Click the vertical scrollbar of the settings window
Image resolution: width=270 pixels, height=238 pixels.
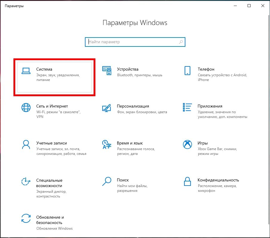pos(269,119)
